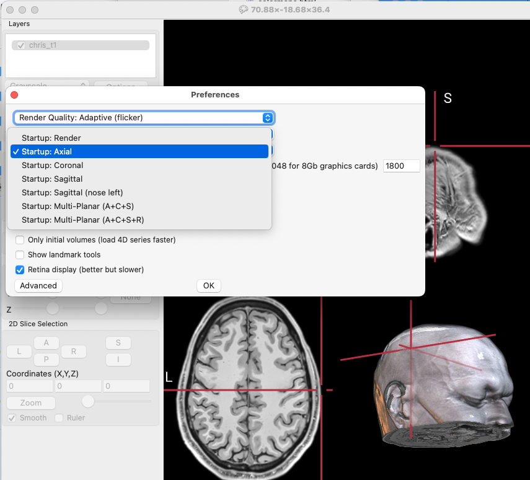Click the slider beside the Zoom button
The image size is (530, 480).
click(88, 402)
